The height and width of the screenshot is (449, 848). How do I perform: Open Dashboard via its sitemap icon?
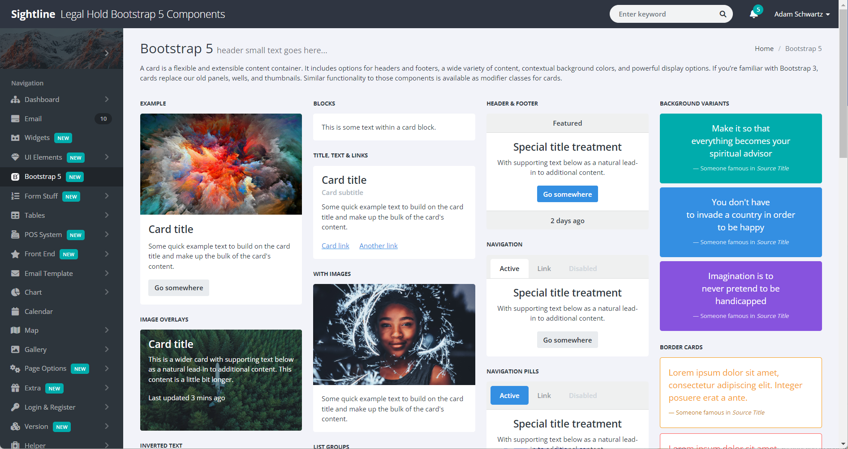point(15,100)
